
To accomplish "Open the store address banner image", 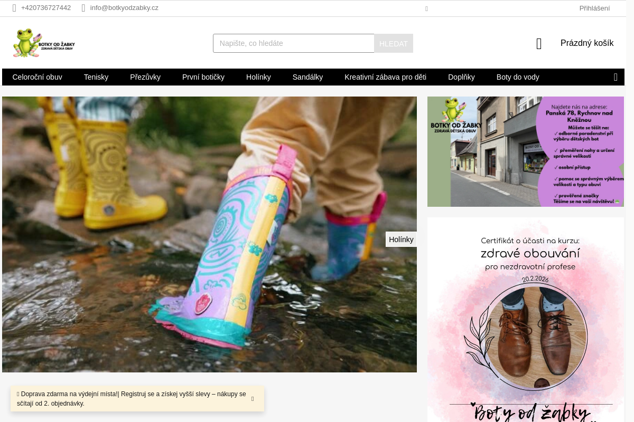I will [525, 151].
